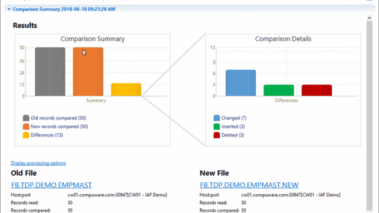The height and width of the screenshot is (213, 379).
Task: Click the 'Old File' heading
Action: click(24, 173)
